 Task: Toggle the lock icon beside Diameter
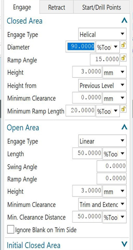pos(123,45)
